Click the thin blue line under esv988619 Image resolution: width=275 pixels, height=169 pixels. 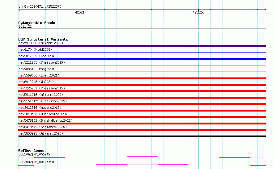(x=142, y=72)
